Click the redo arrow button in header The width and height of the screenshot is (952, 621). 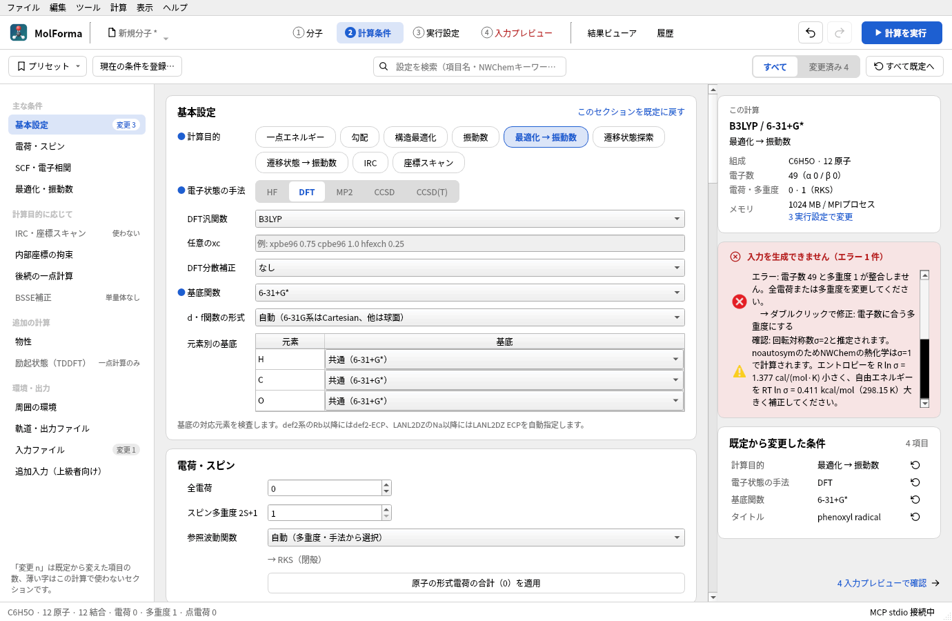(x=840, y=32)
